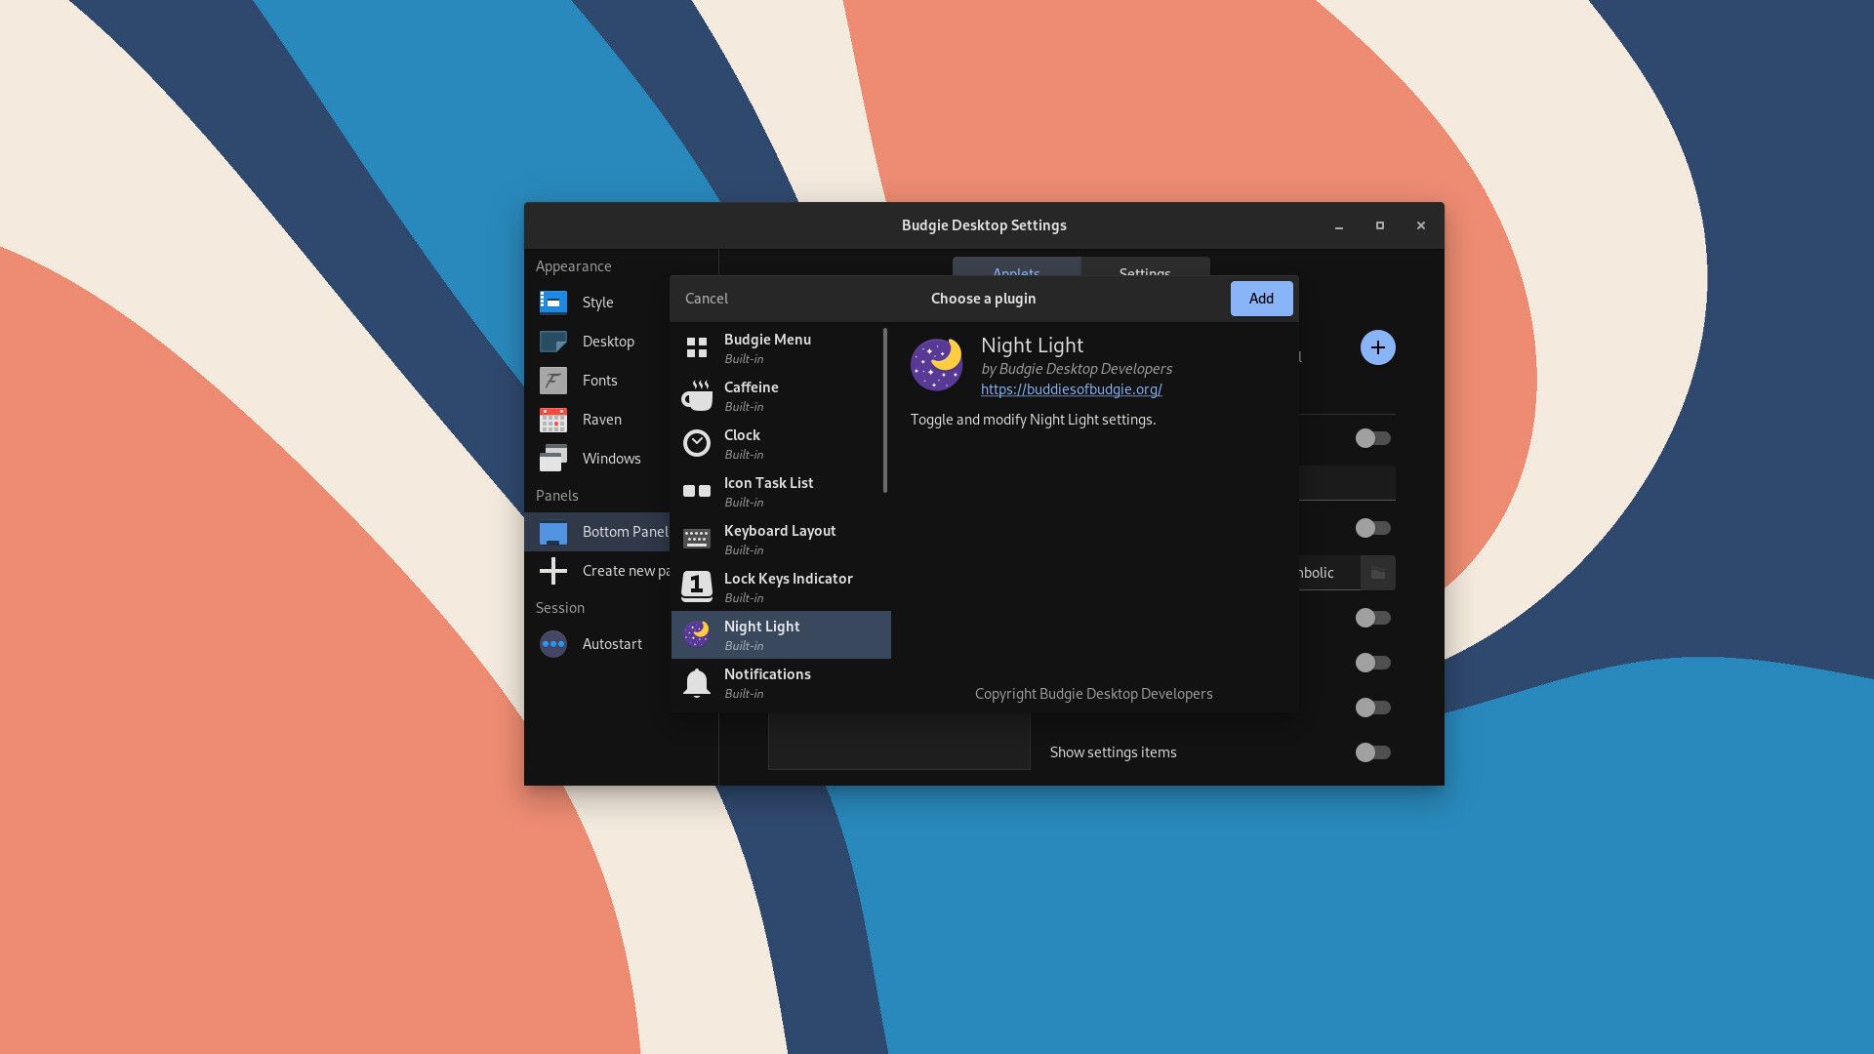Enable Show settings items toggle
The height and width of the screenshot is (1054, 1874).
[x=1370, y=751]
